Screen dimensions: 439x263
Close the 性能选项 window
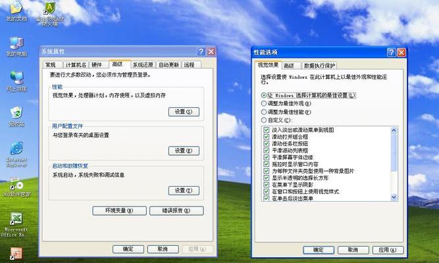coord(401,53)
